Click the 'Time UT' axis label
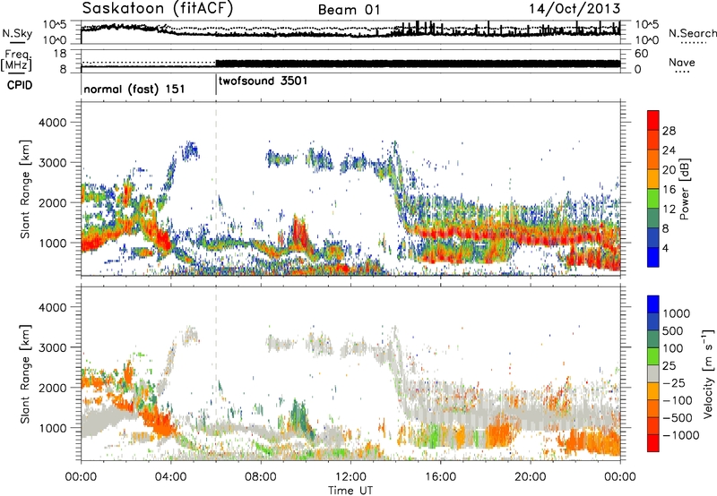 350,490
